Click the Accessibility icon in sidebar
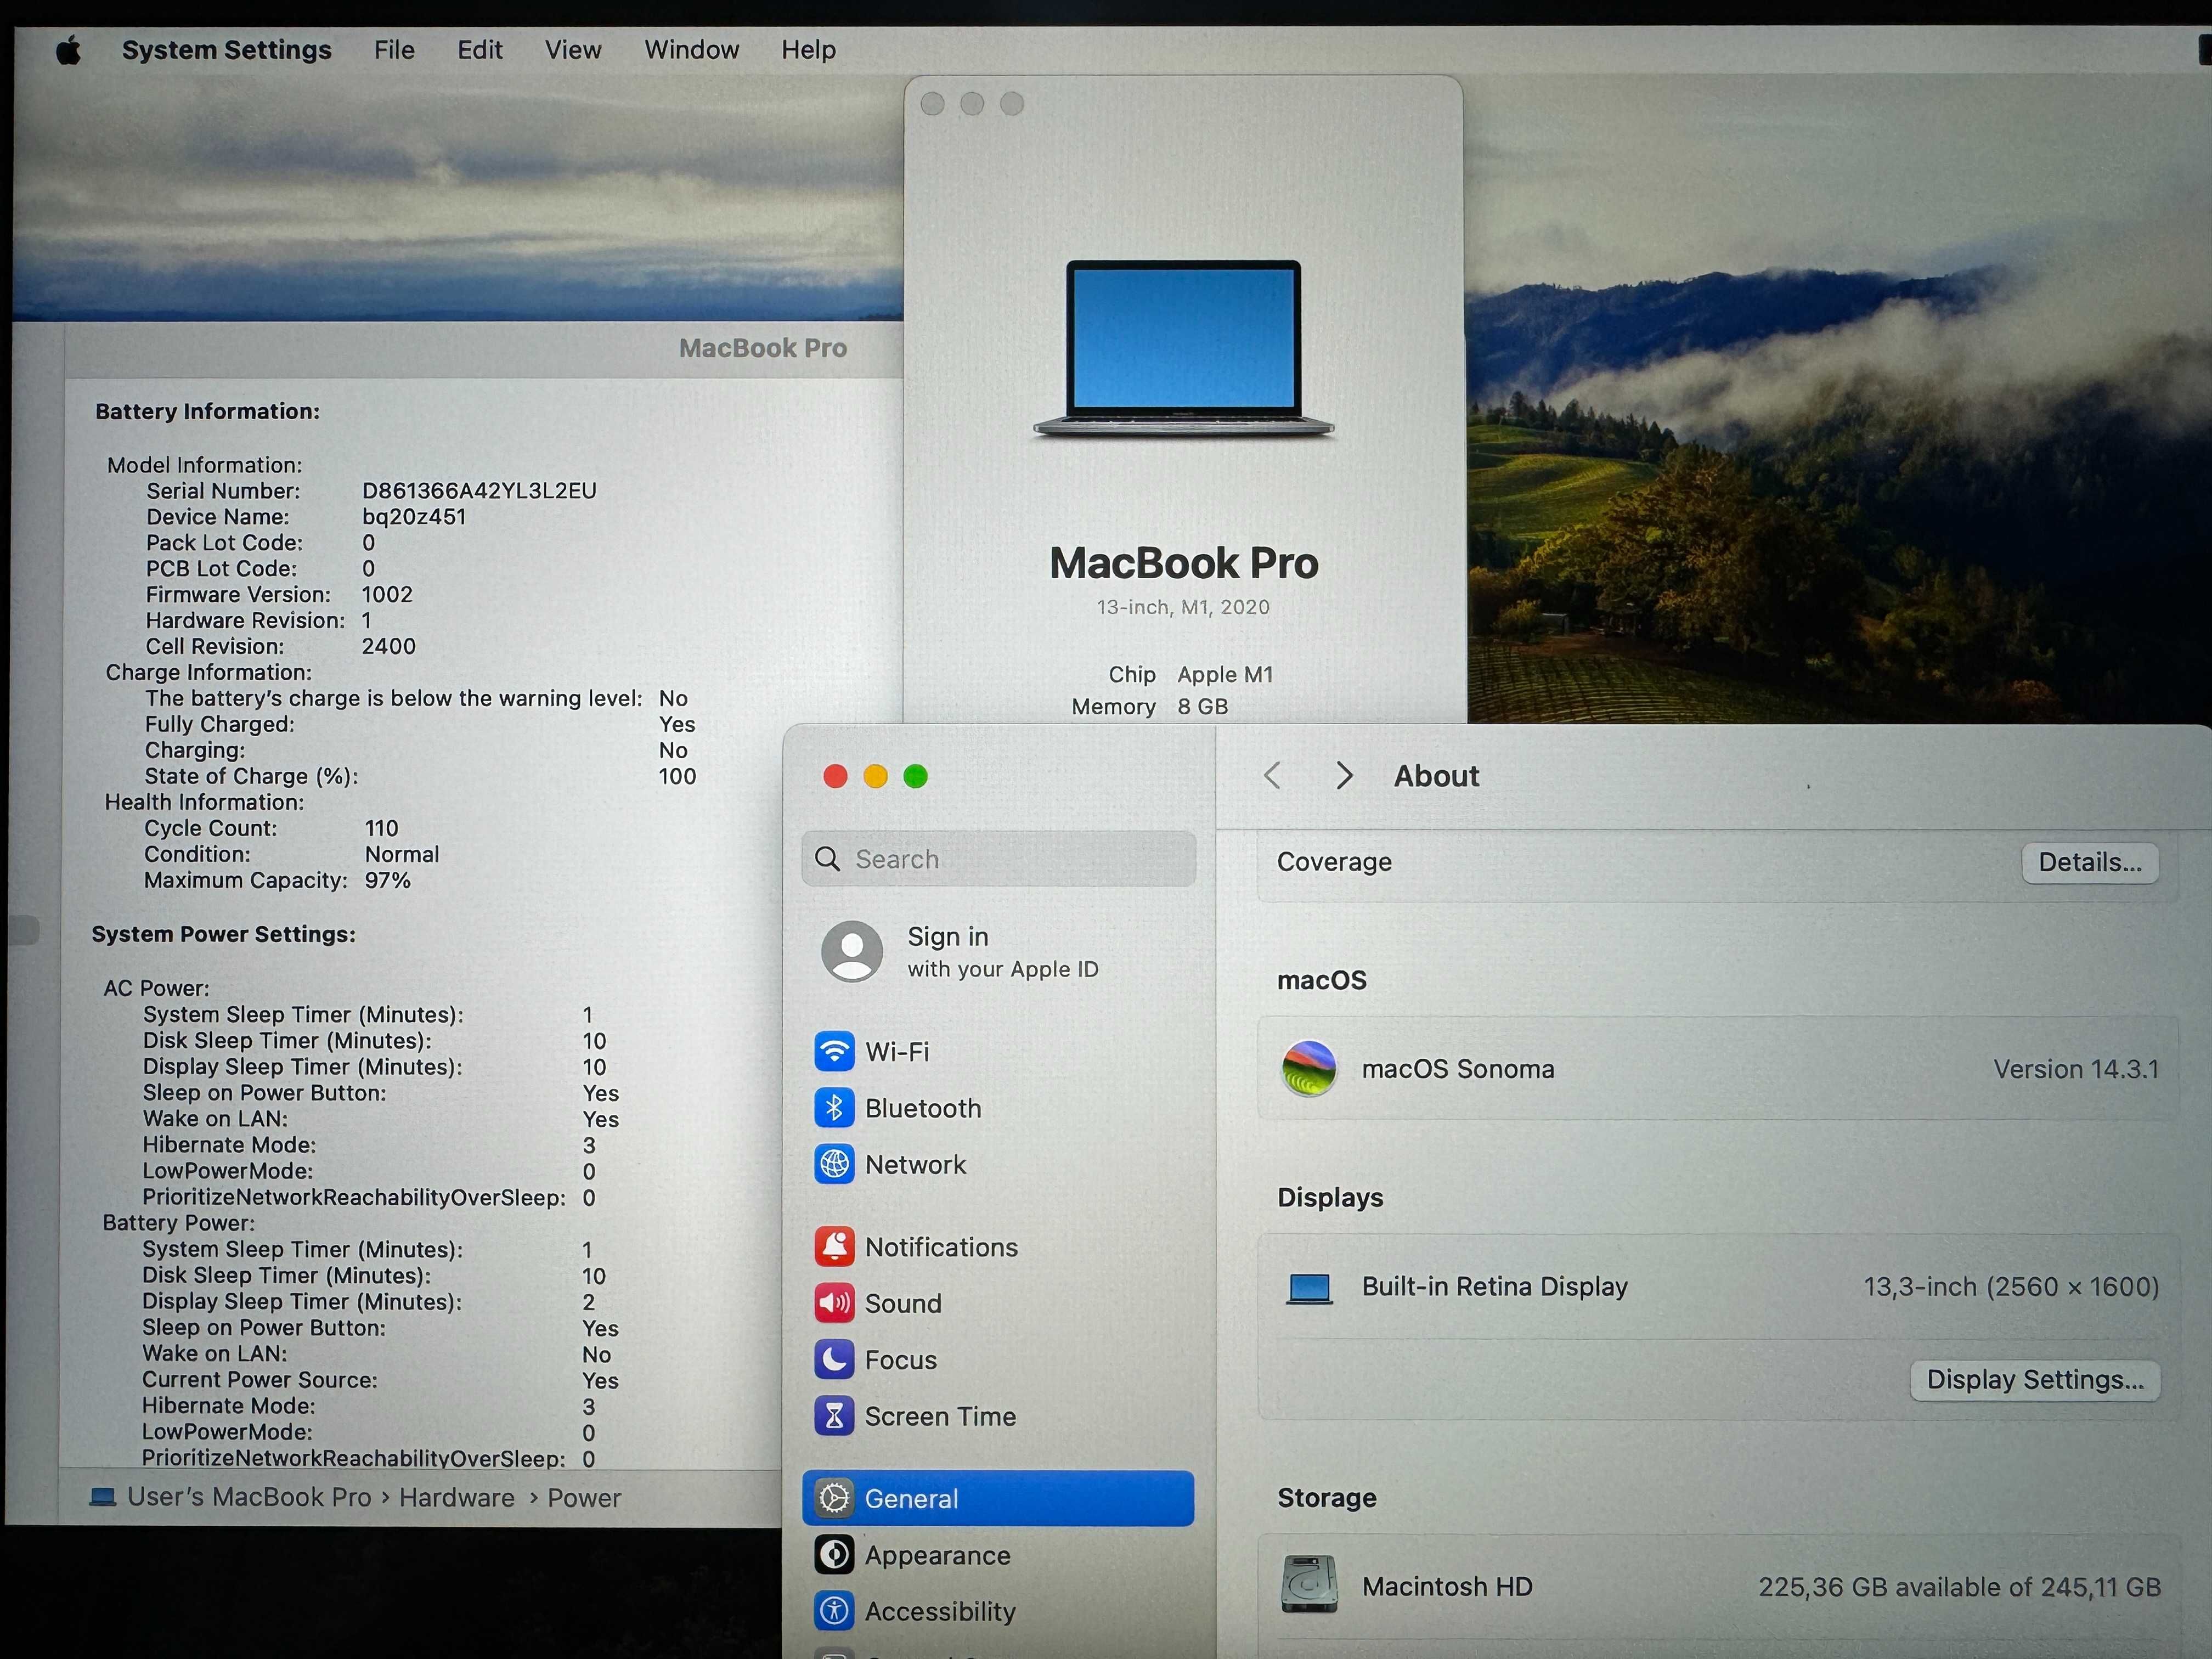 (x=834, y=1611)
